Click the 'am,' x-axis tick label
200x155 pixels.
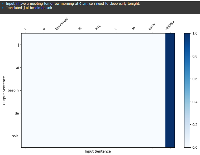pyautogui.click(x=98, y=27)
